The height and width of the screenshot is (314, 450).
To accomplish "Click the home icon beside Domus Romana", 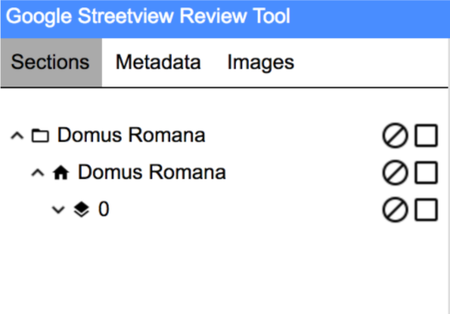I will 61,172.
